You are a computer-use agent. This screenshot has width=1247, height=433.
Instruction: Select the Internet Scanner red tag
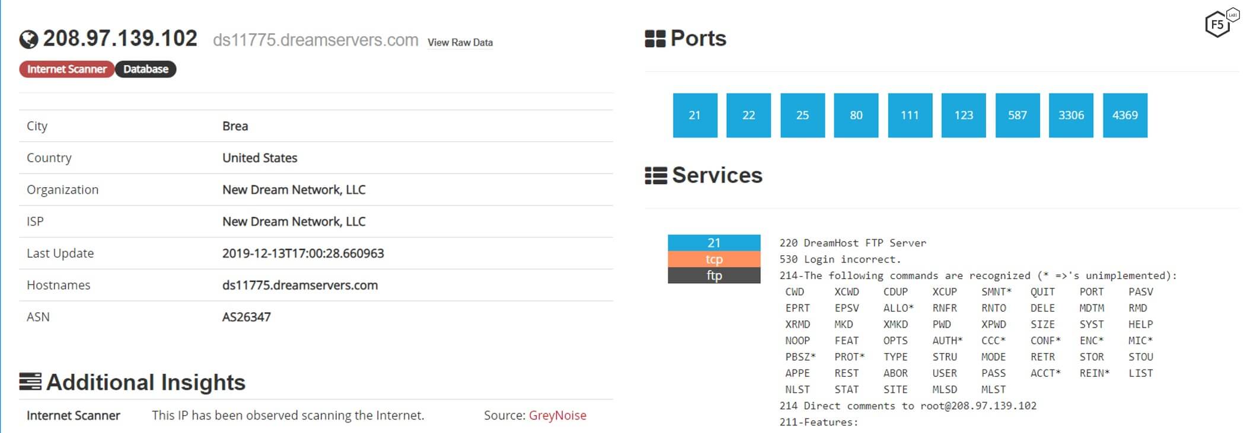(66, 69)
